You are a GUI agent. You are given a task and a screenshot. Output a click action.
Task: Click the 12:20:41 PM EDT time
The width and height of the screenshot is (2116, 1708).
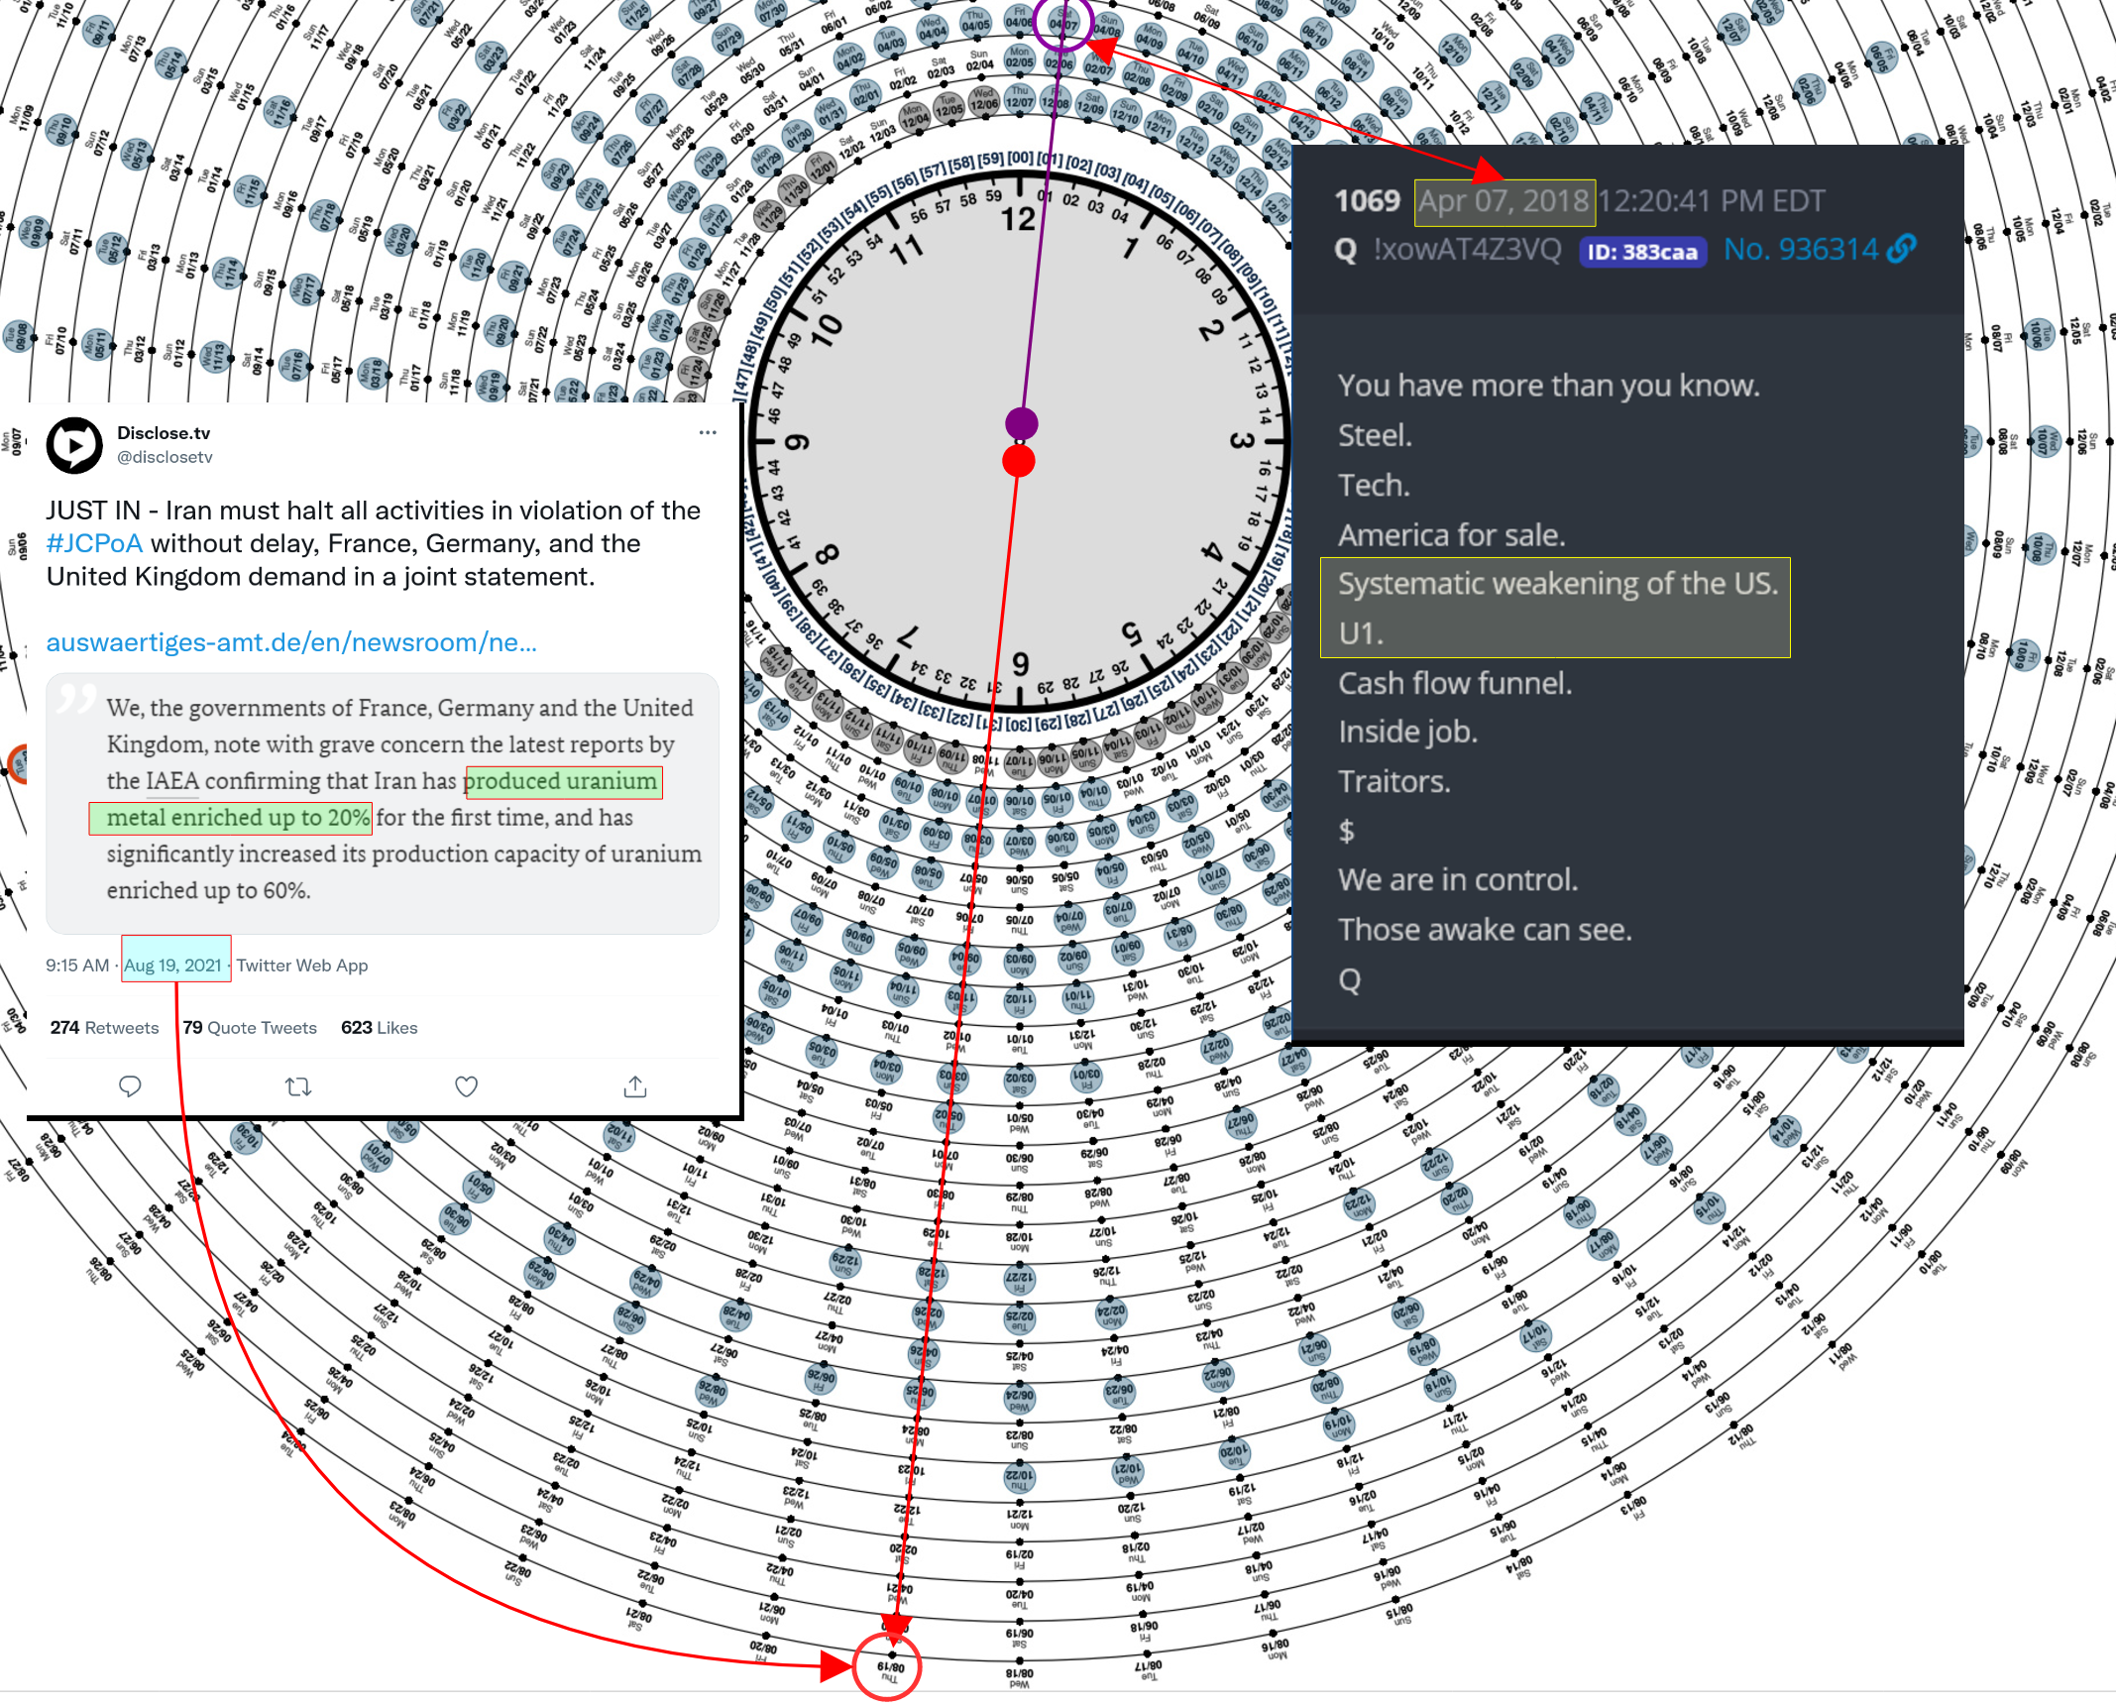pyautogui.click(x=1712, y=201)
